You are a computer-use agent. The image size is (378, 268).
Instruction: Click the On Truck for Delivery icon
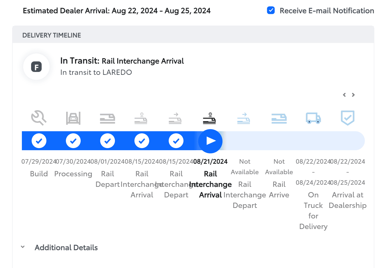313,118
